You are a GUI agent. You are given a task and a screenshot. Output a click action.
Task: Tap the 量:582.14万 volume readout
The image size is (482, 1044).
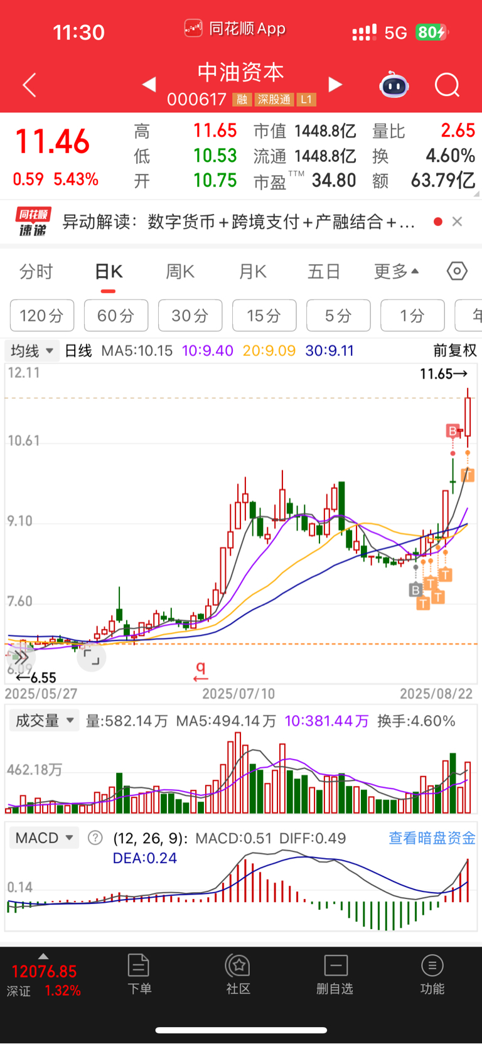coord(127,721)
